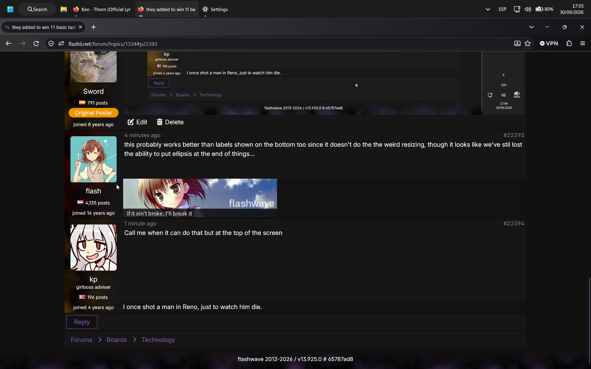Go to Forums breadcrumb at bottom

point(82,340)
